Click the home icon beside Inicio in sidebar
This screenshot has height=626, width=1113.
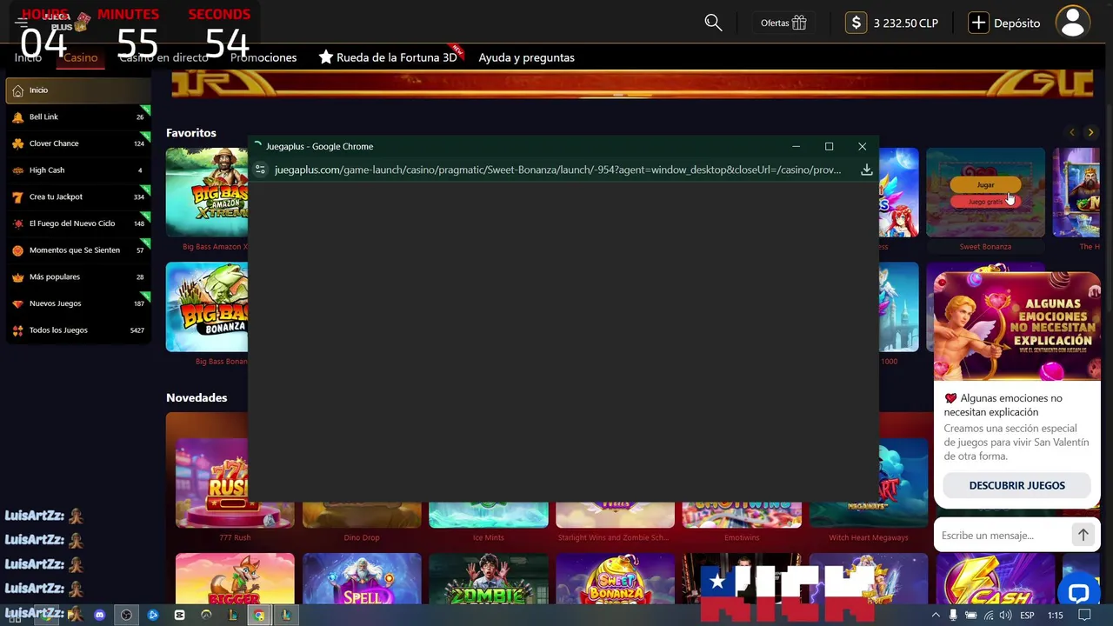[17, 90]
